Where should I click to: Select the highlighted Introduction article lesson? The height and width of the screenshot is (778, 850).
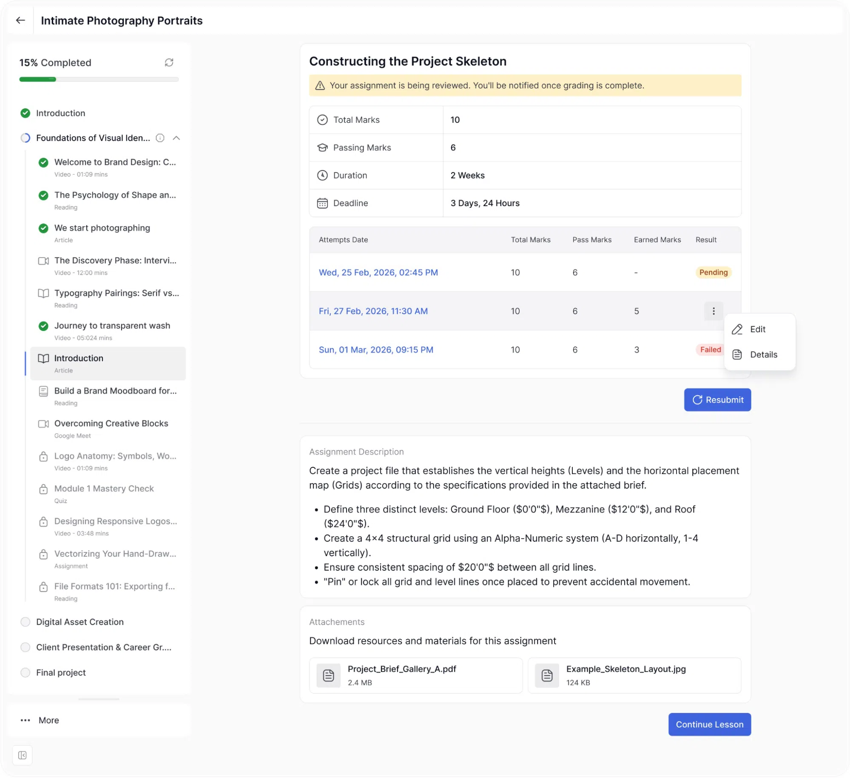tap(108, 364)
